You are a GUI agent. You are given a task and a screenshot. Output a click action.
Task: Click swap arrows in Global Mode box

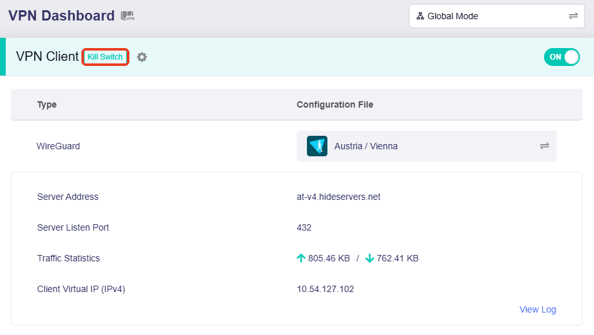573,16
